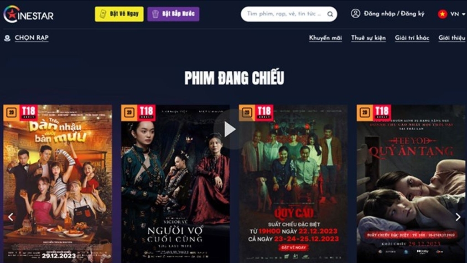
Task: Open the Thuê sự kiện menu item
Action: point(368,38)
